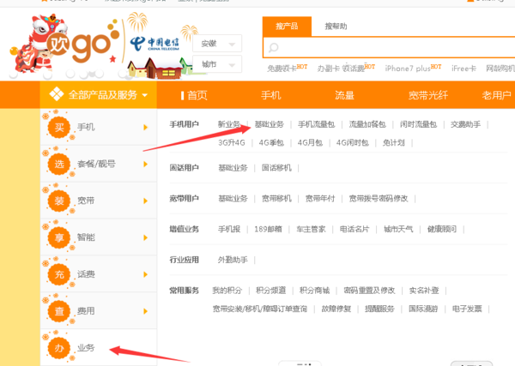Click the search magnifier icon
The image size is (515, 366).
[x=273, y=48]
